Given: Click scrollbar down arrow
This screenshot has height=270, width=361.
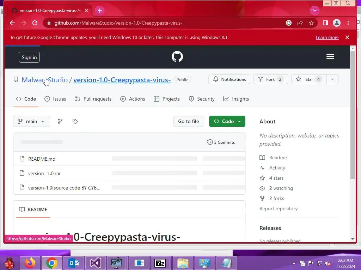Looking at the screenshot, I should (x=353, y=239).
